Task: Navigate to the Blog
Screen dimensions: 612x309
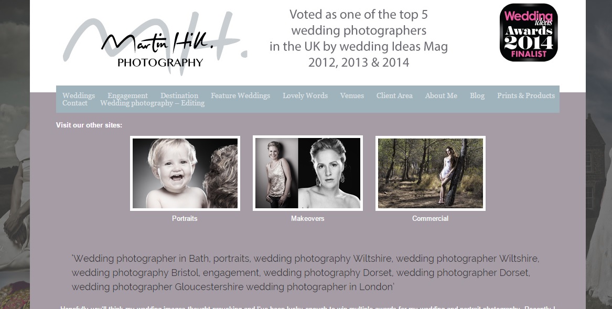Action: pos(477,95)
